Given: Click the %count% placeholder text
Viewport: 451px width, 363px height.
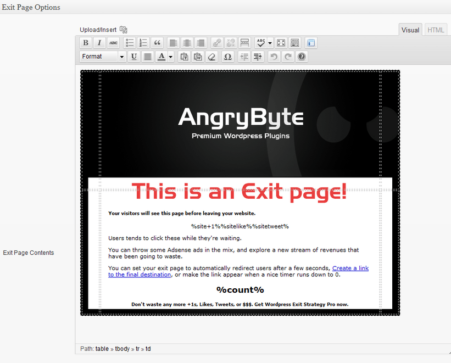Looking at the screenshot, I should pyautogui.click(x=240, y=289).
